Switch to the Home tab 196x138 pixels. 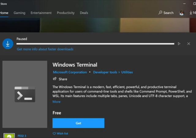4,13
